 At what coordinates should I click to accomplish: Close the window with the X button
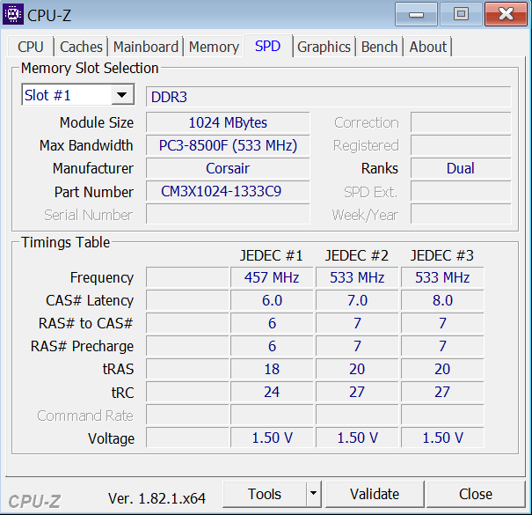(506, 14)
